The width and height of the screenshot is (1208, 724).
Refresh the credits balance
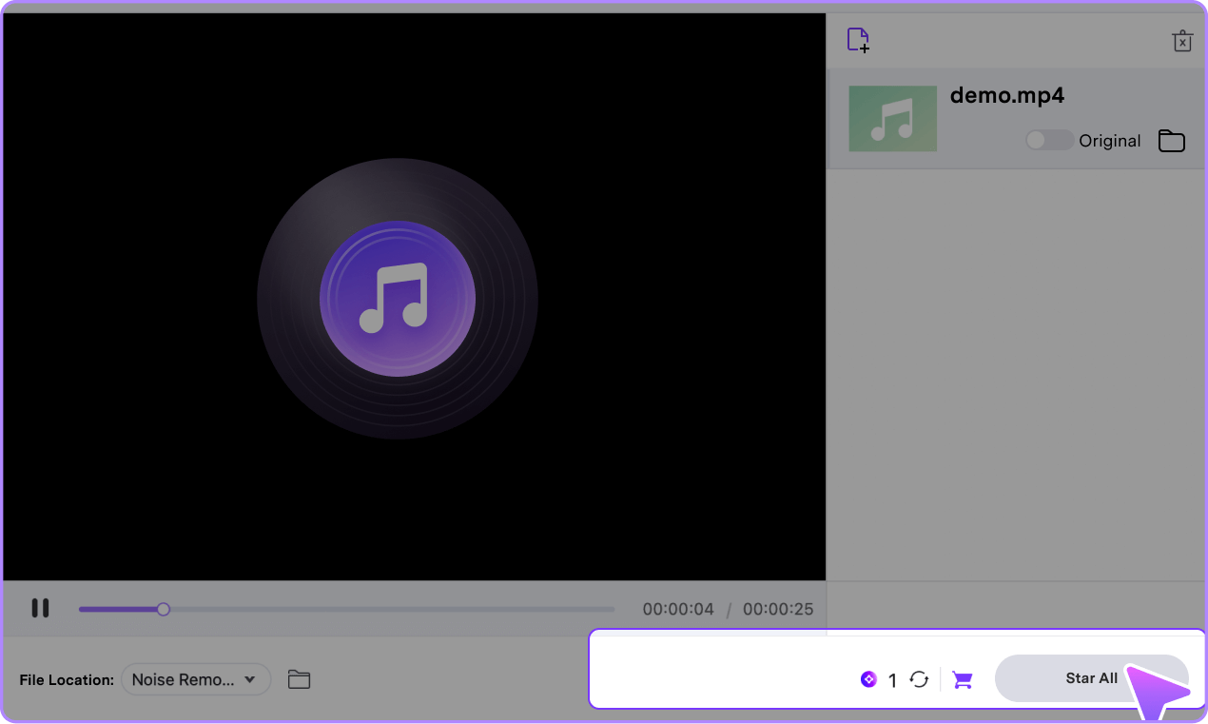tap(919, 679)
